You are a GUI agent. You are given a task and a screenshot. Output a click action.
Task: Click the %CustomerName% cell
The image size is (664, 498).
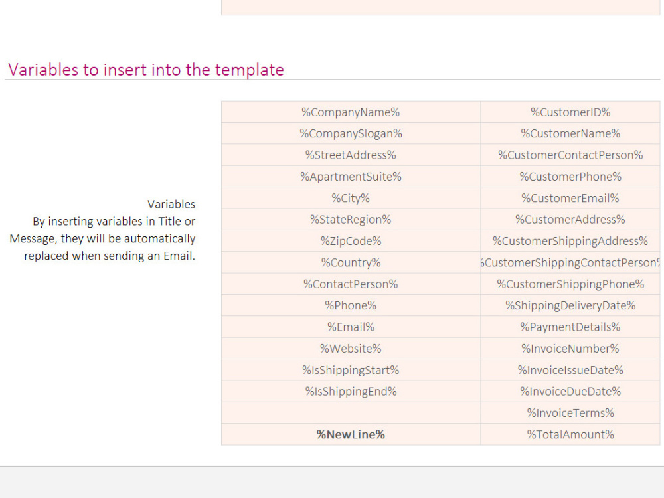coord(570,134)
